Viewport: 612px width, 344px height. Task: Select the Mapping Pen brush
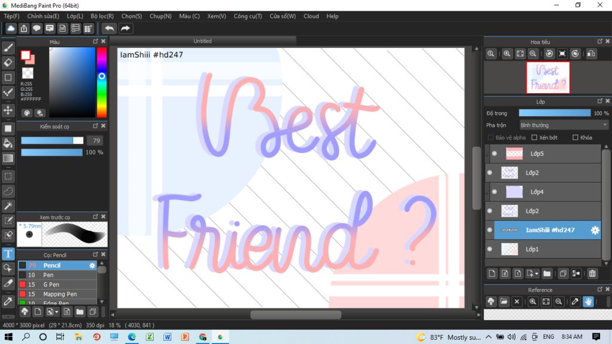point(57,294)
